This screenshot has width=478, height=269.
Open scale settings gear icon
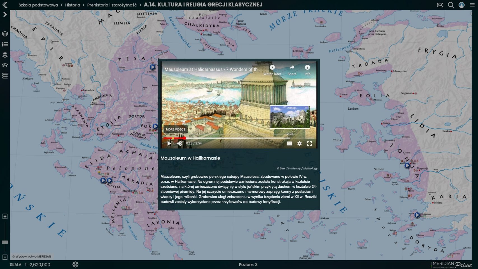click(x=75, y=264)
